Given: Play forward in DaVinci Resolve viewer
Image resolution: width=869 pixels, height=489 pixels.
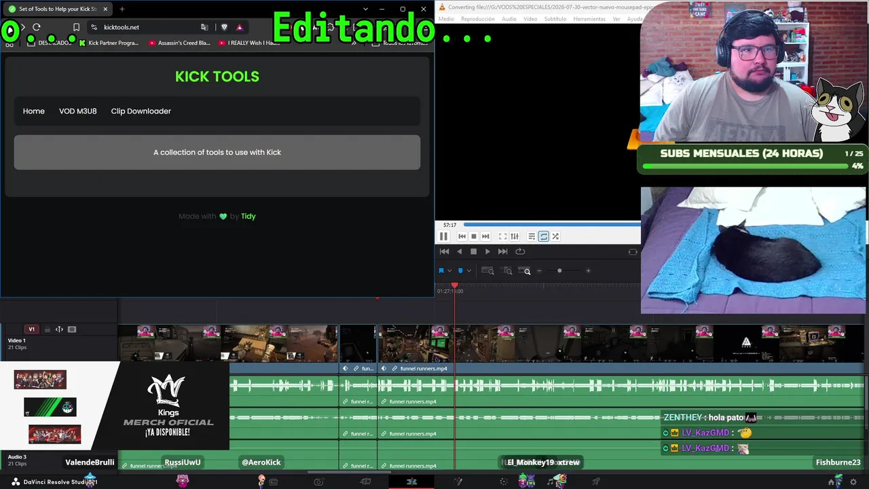Looking at the screenshot, I should (x=487, y=251).
